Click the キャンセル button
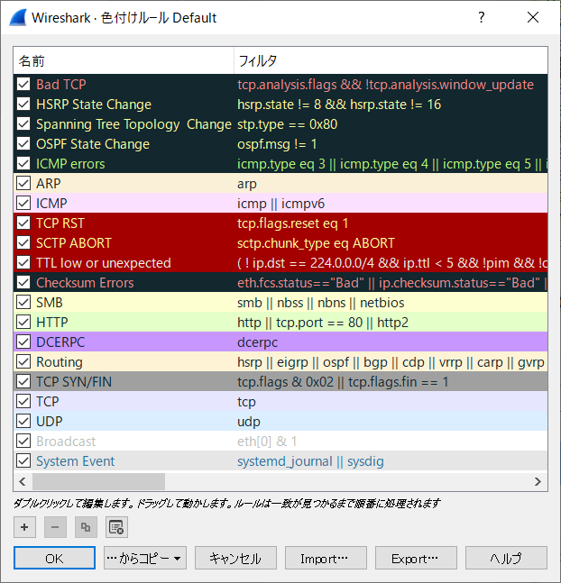 [x=235, y=558]
